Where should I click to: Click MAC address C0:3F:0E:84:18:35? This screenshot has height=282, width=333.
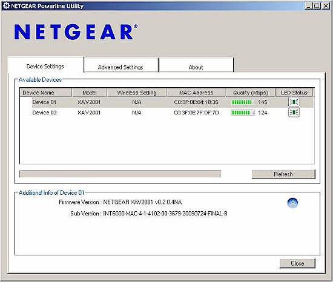coord(196,102)
